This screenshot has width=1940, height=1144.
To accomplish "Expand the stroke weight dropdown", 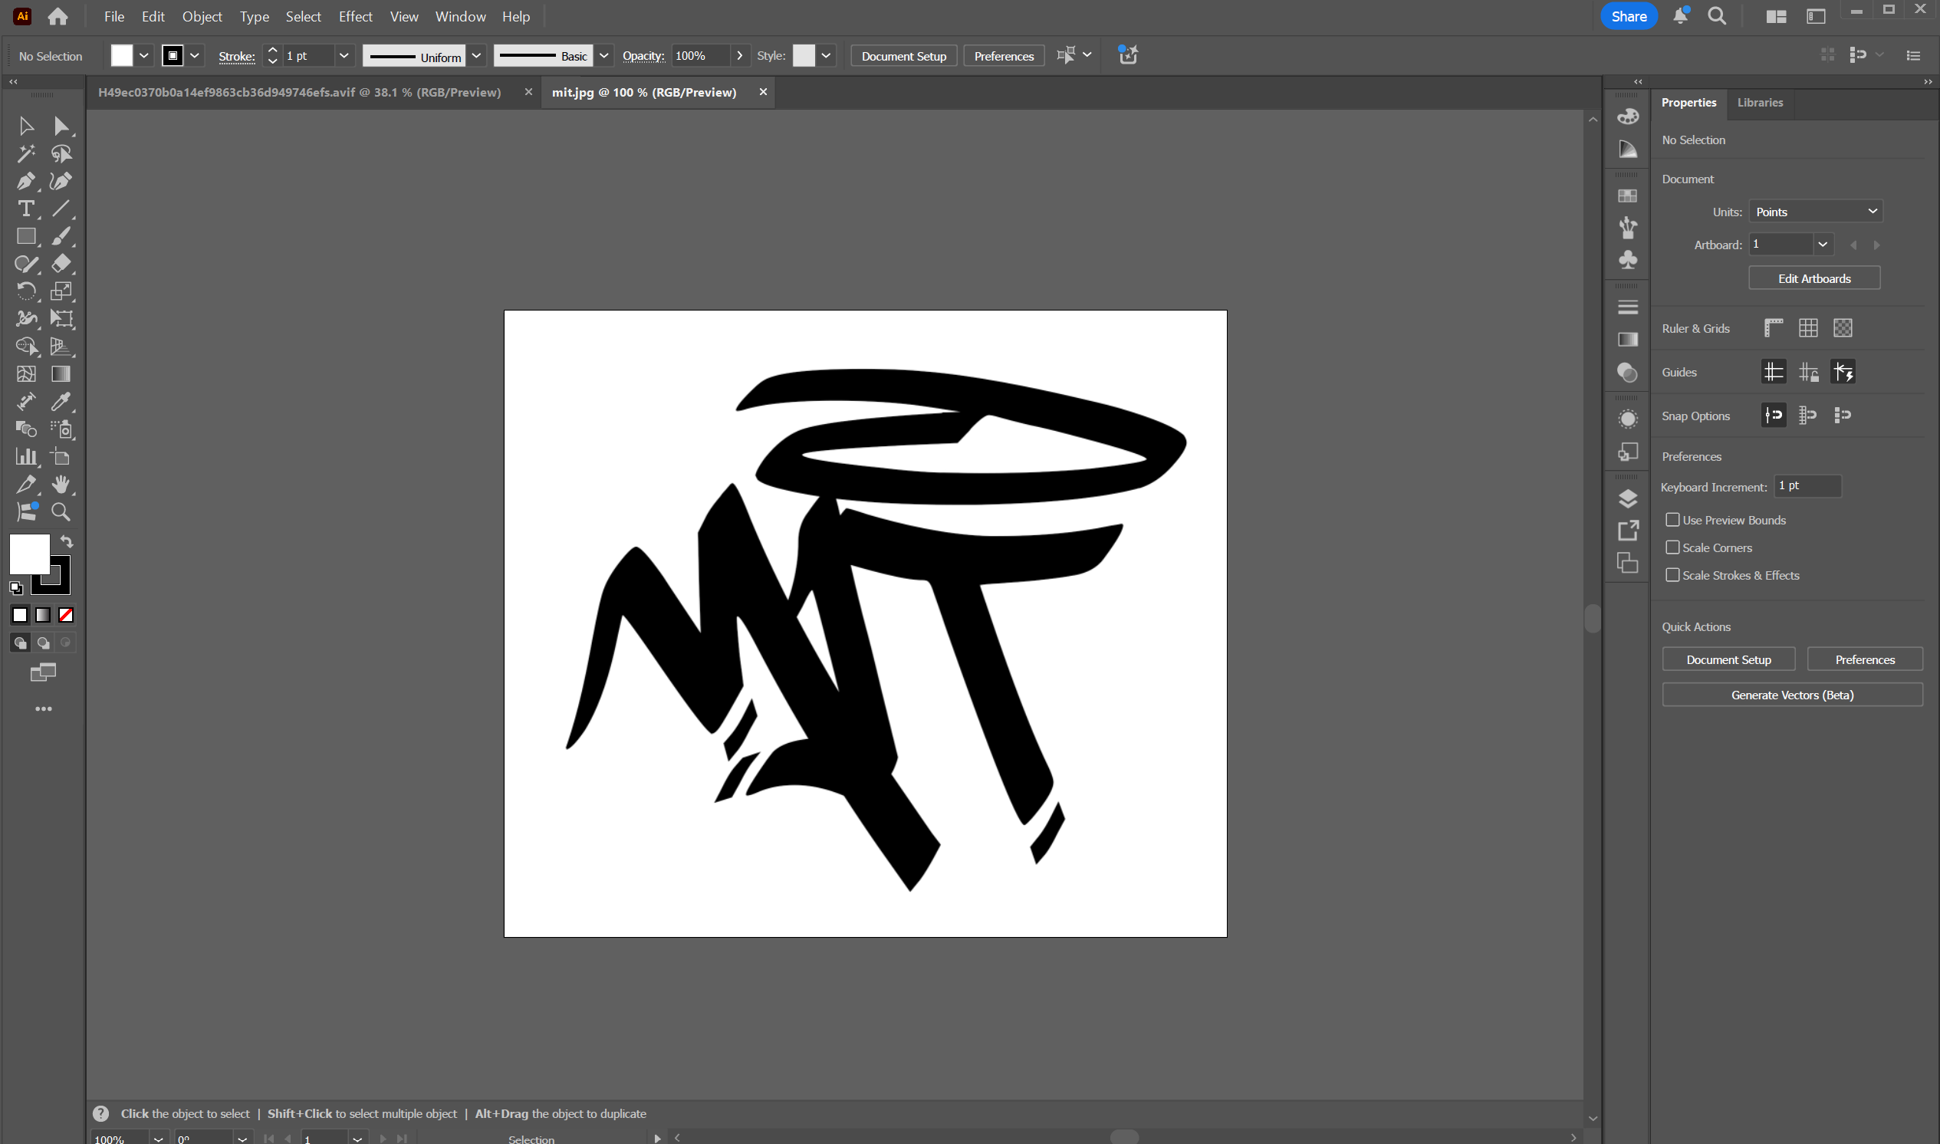I will point(344,55).
